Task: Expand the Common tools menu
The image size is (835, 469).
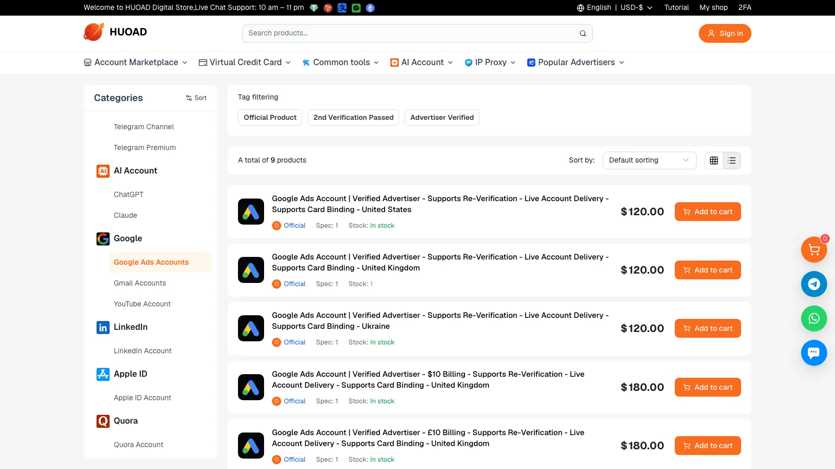Action: pos(341,63)
